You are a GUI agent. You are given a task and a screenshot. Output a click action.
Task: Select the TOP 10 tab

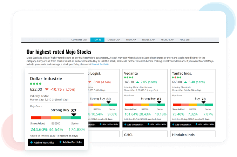tap(97, 40)
